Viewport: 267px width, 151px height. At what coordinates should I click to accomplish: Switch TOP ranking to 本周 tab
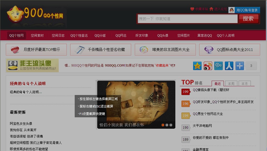(231, 84)
